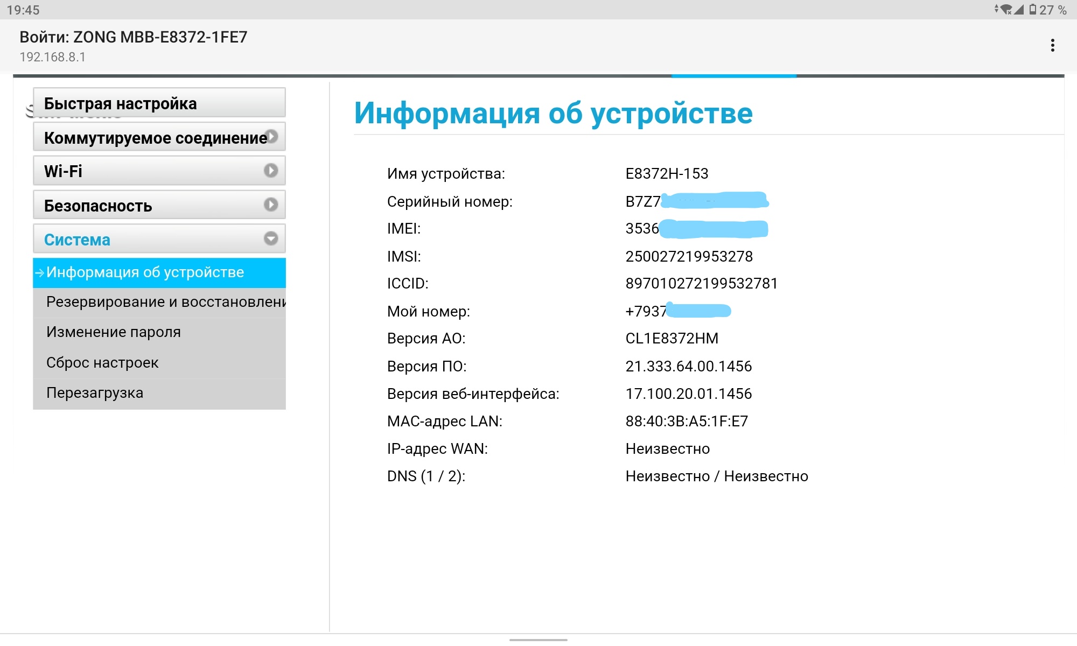Screen dimensions: 1077x646
Task: Choose Перезагрузка in the sidebar
Action: click(159, 393)
